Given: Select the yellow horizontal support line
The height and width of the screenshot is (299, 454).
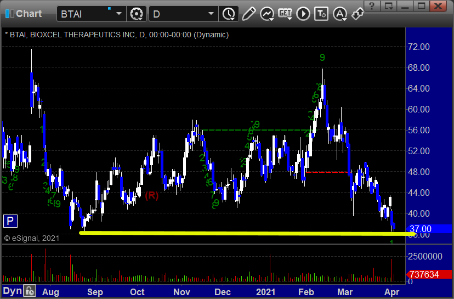Looking at the screenshot, I should pyautogui.click(x=247, y=233).
